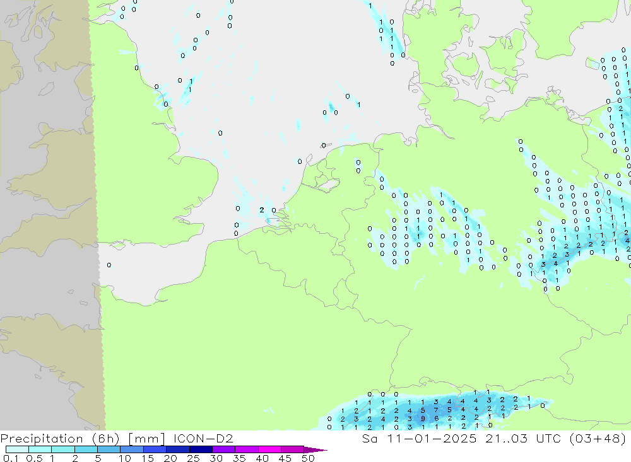Select the 5–10 mm legend color swatch
This screenshot has width=631, height=462.
[x=109, y=449]
